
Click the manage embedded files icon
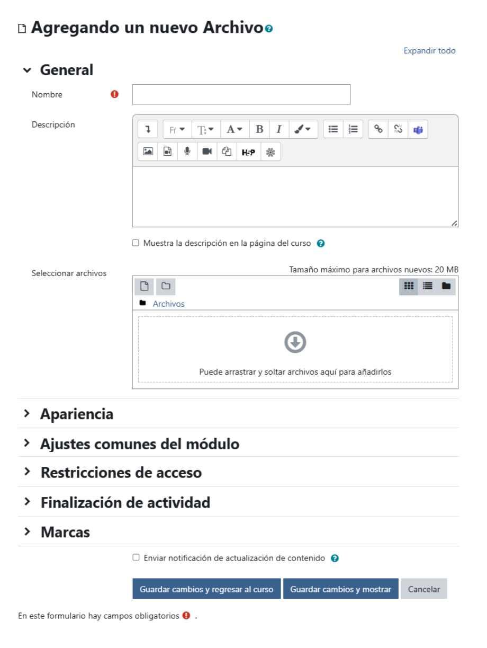coord(227,152)
